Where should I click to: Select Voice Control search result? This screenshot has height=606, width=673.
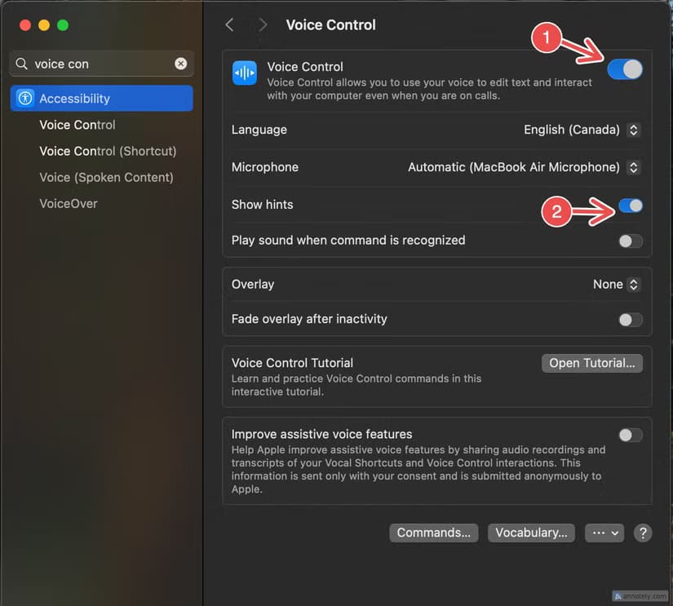77,125
